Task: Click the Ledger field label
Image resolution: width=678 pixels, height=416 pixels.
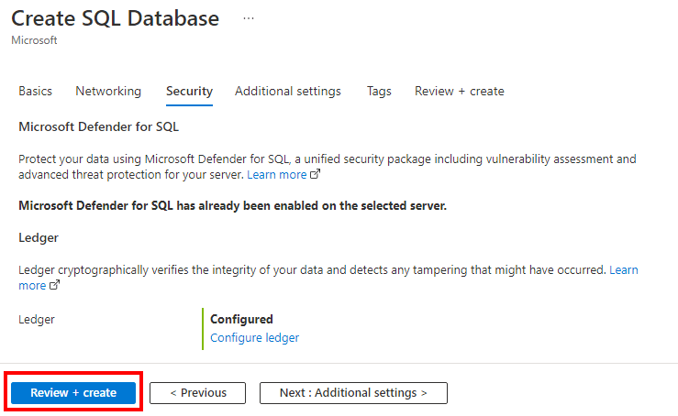Action: tap(37, 320)
